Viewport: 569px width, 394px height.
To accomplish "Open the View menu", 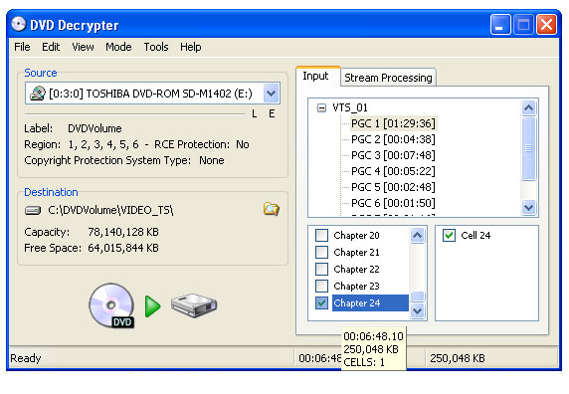I will pyautogui.click(x=83, y=47).
